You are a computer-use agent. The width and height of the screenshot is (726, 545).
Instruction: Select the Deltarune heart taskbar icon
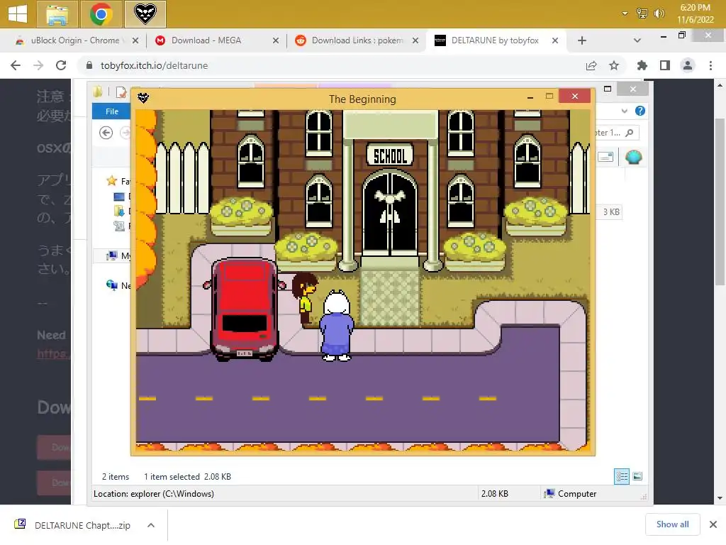(x=145, y=14)
